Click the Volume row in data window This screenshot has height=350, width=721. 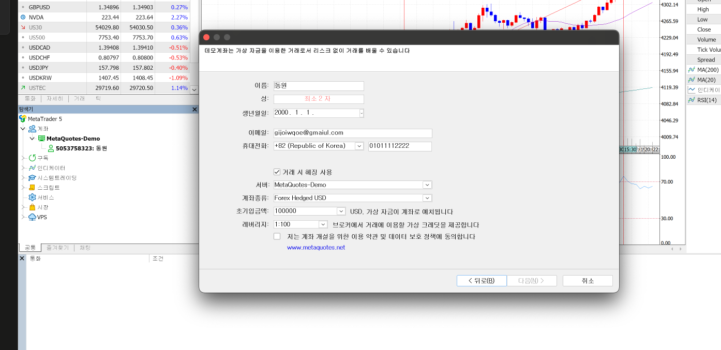(x=703, y=39)
